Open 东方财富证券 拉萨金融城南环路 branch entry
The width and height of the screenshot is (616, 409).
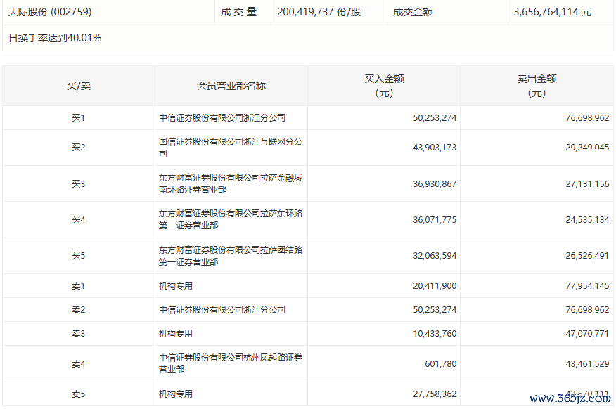click(231, 183)
